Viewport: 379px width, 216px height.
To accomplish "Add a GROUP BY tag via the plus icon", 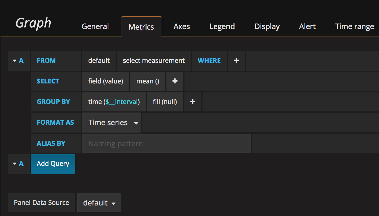I will coord(192,102).
